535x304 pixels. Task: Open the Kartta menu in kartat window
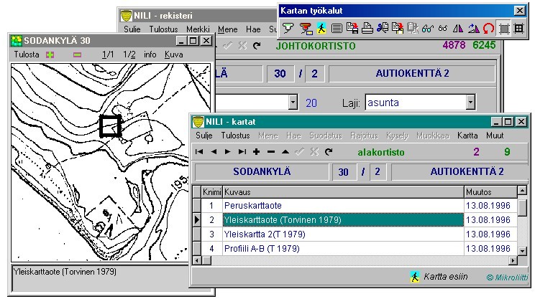tap(467, 136)
